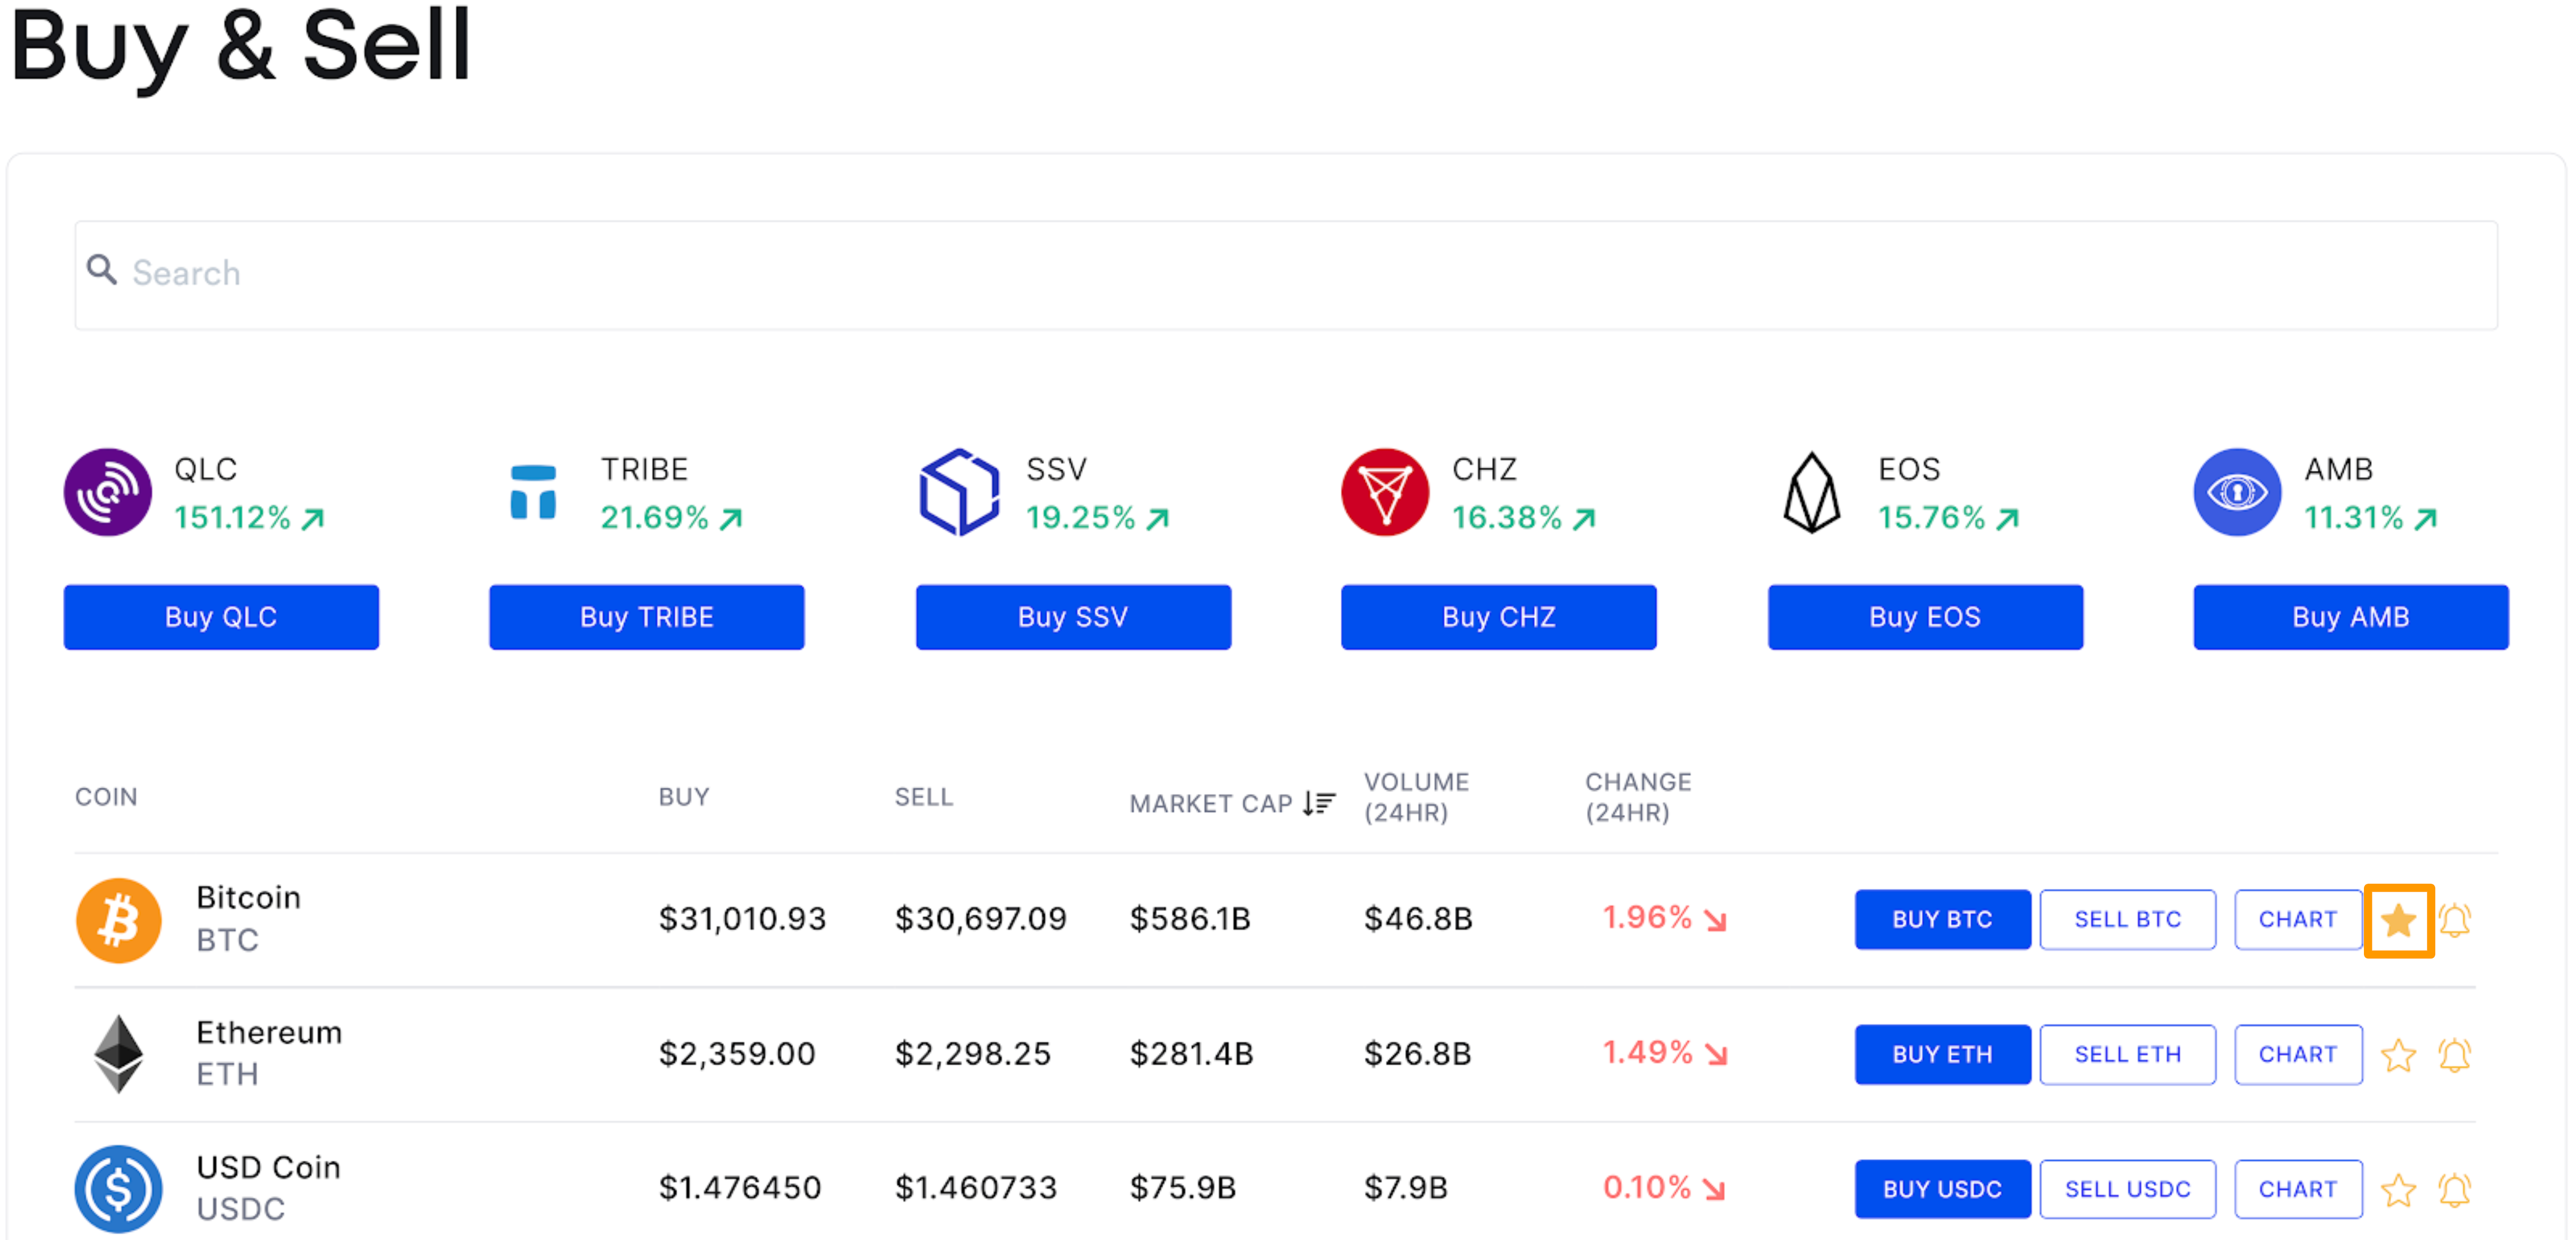Viewport: 2576px width, 1240px height.
Task: Click the SSV token logo
Action: 958,492
